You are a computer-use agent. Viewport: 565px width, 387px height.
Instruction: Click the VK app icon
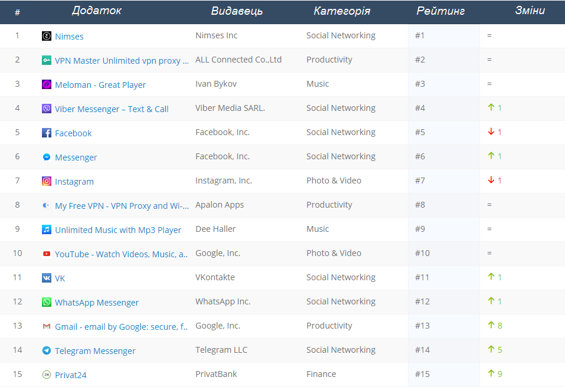tap(47, 278)
